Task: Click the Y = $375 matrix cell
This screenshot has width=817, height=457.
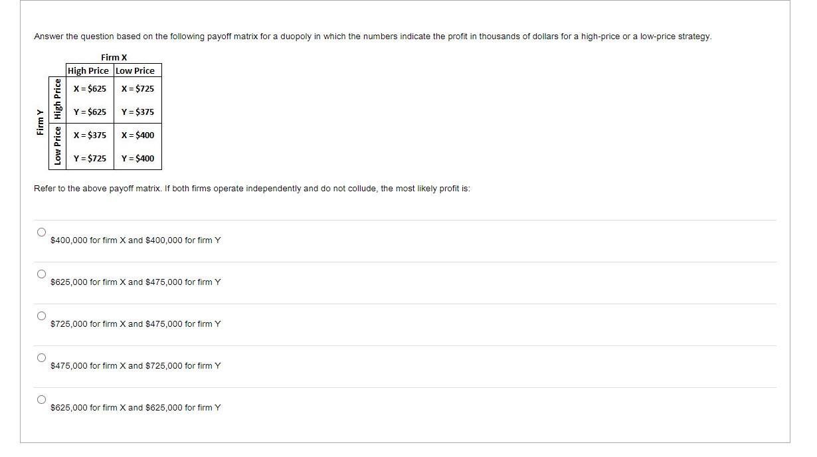Action: (x=137, y=112)
